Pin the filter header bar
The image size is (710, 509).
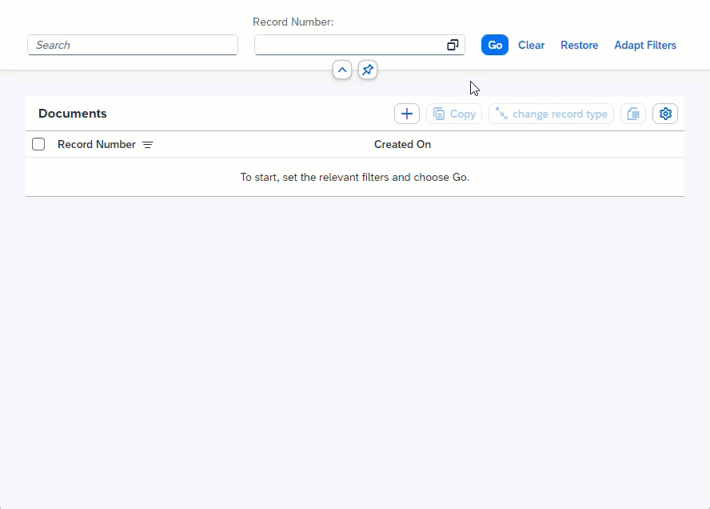pos(367,70)
